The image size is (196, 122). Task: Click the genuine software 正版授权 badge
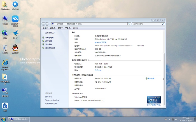click(x=154, y=100)
